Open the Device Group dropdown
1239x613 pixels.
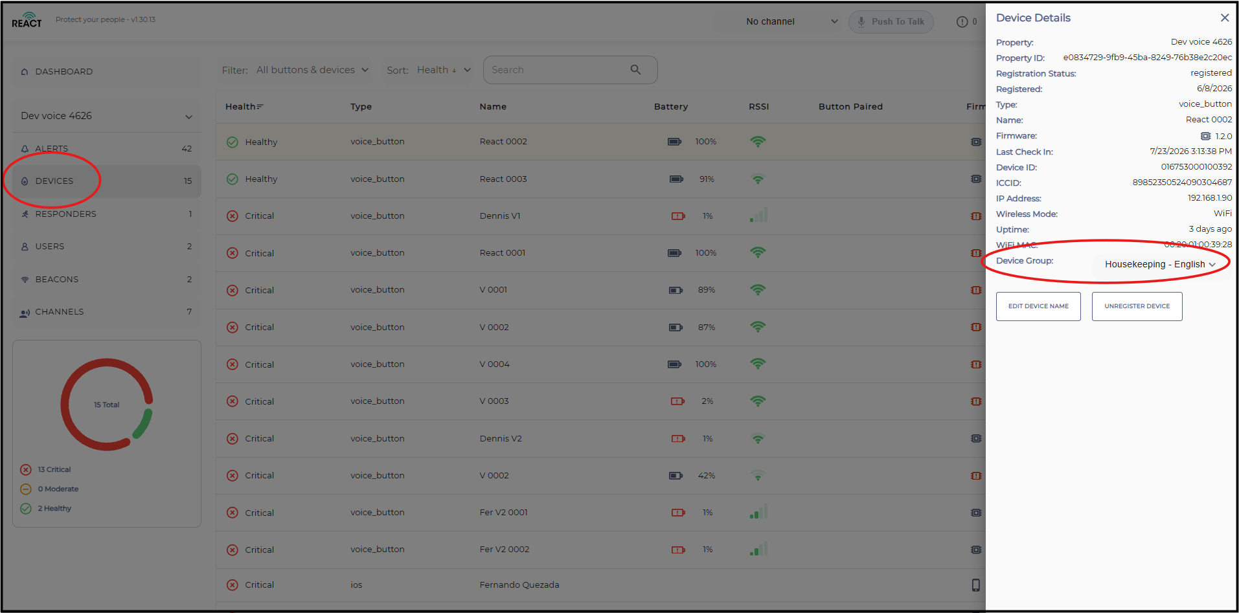pyautogui.click(x=1160, y=265)
